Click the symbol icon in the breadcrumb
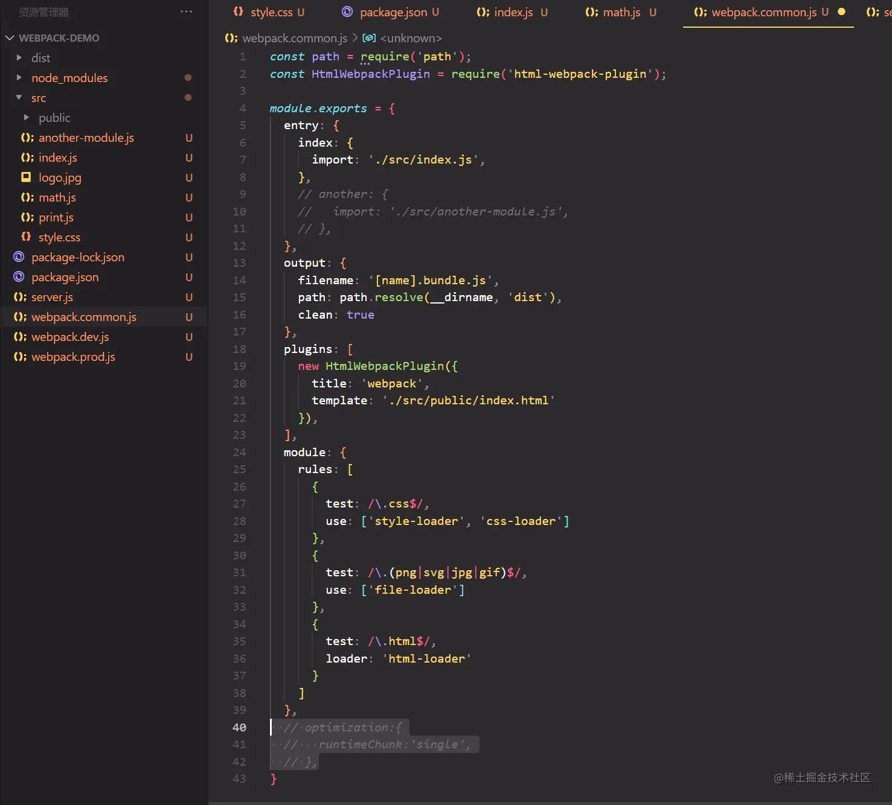The height and width of the screenshot is (805, 892). coord(369,38)
